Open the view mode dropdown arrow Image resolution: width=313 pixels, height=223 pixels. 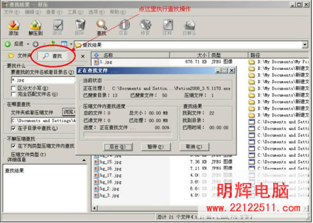71,44
